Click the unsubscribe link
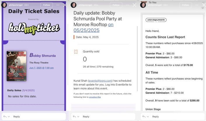Viewport: 206px width, 121px height. point(95,97)
